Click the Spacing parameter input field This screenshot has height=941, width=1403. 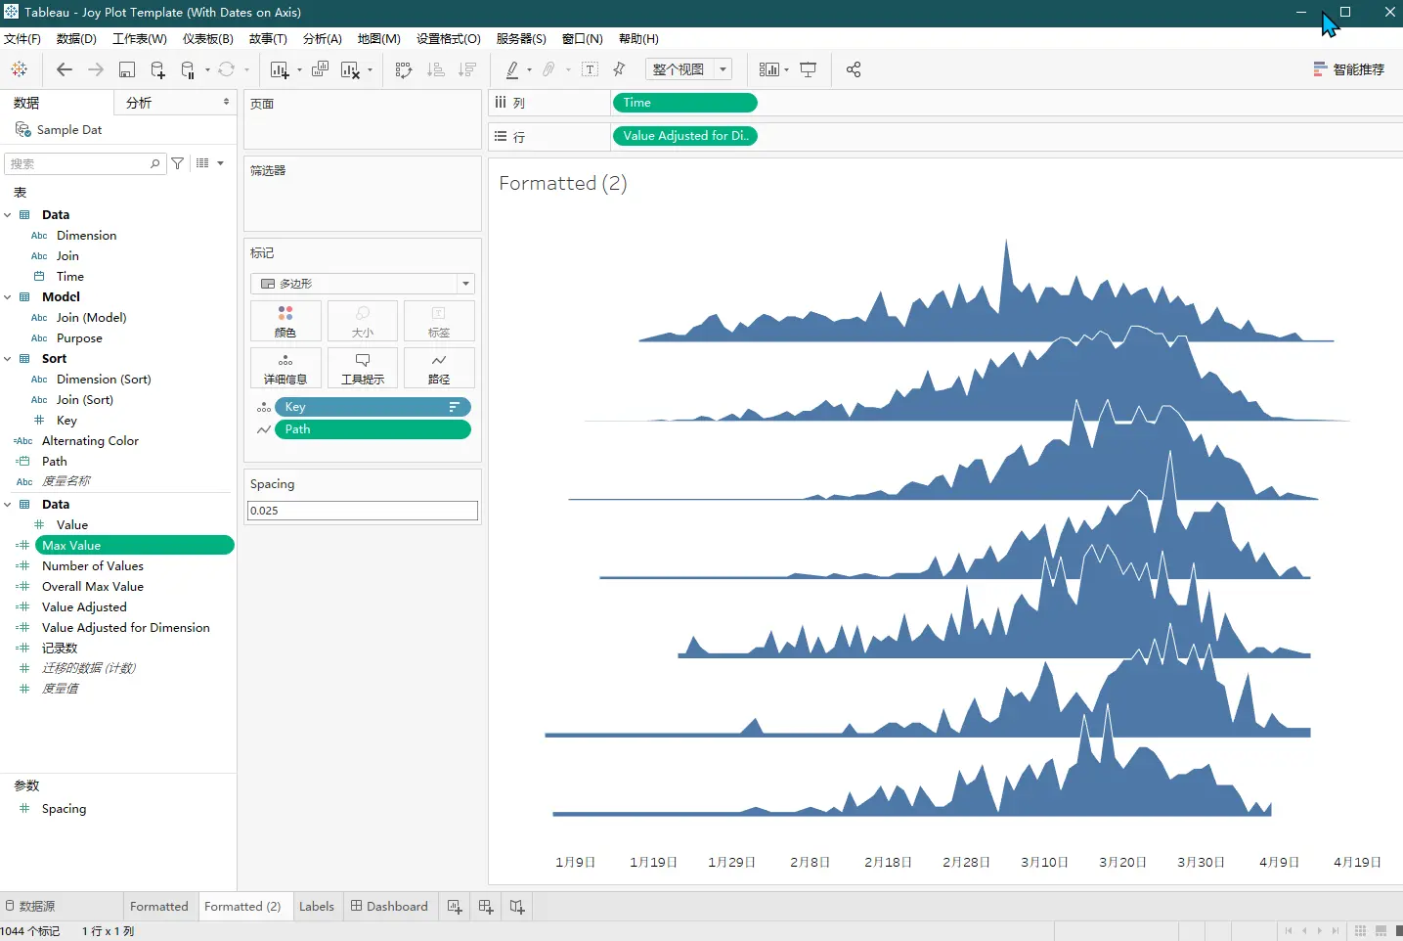tap(363, 511)
